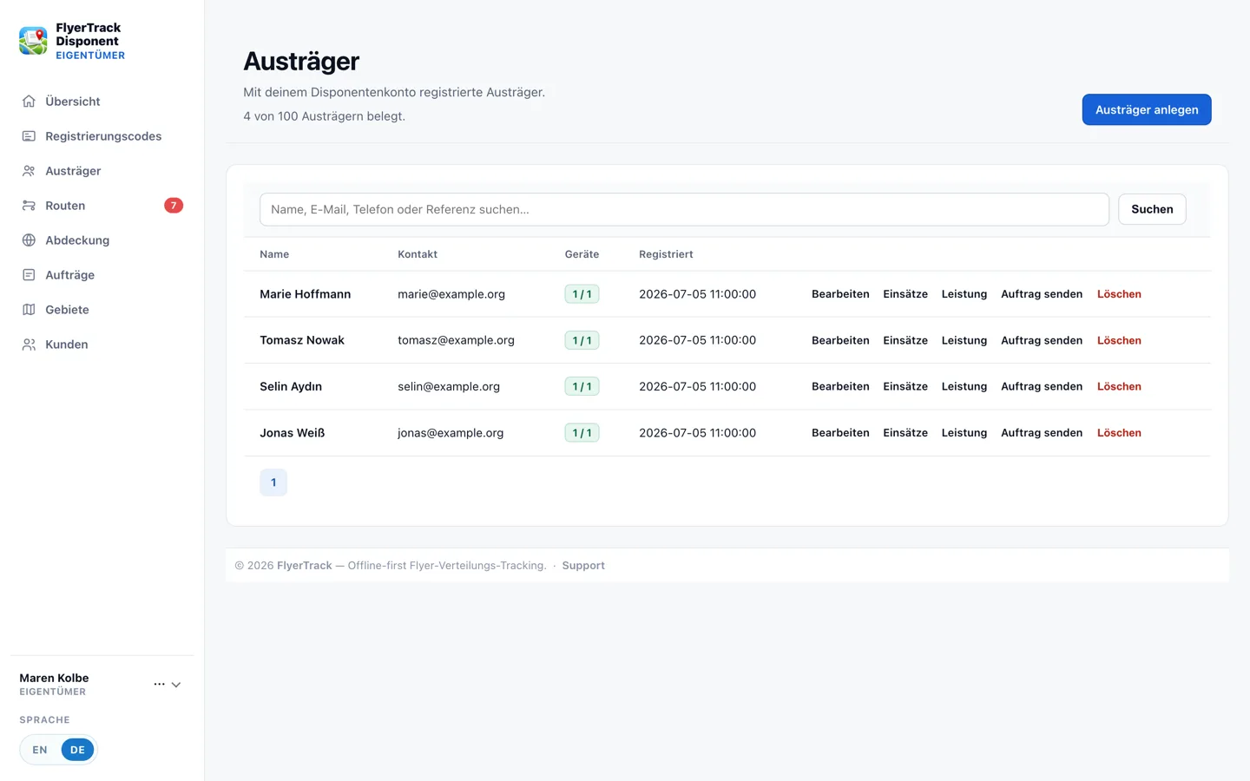Image resolution: width=1250 pixels, height=781 pixels.
Task: Click the FlyerTrack logo icon
Action: [x=33, y=41]
